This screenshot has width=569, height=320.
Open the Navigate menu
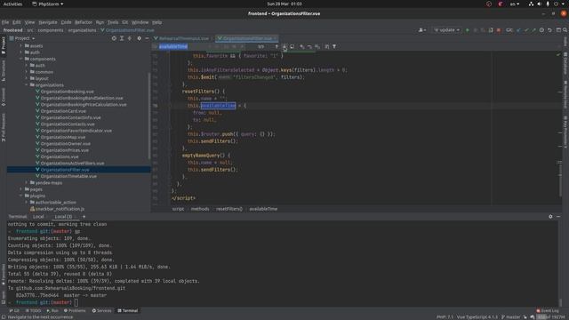(48, 22)
